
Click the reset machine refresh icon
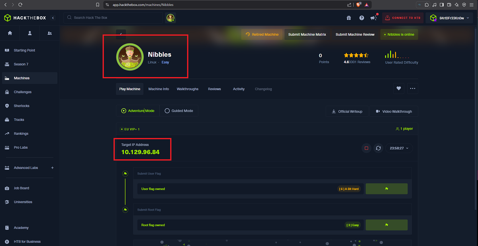pos(378,148)
